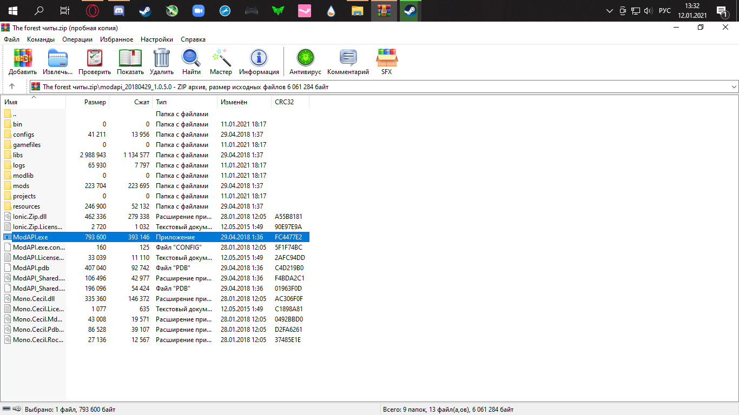
Task: Click the status text "Выбрано: 1 файл, 793 600 байт"
Action: tap(70, 410)
